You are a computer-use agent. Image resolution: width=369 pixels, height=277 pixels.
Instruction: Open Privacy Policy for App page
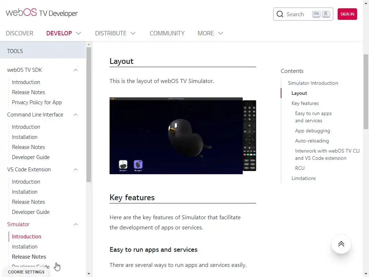point(37,102)
